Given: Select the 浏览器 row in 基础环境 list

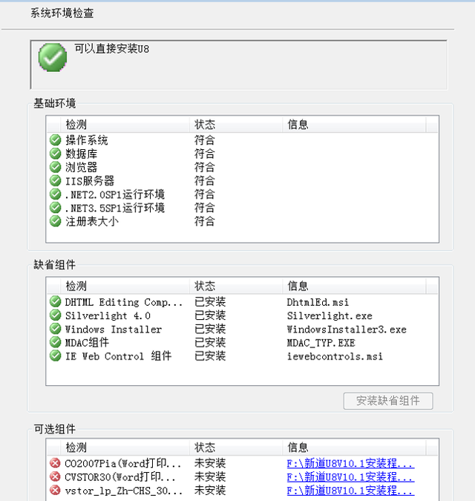Looking at the screenshot, I should pos(82,167).
